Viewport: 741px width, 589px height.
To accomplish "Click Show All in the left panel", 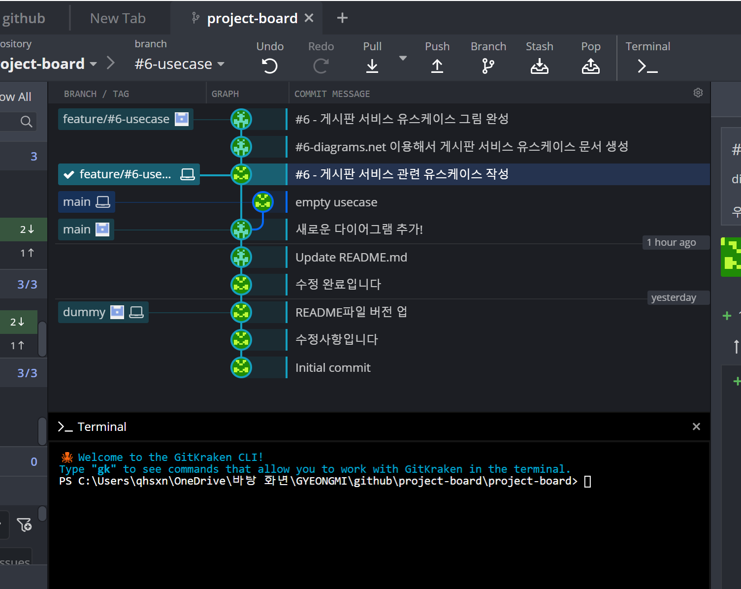I will coord(16,97).
